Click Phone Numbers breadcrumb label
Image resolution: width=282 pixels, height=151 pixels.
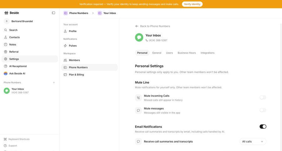(79, 13)
